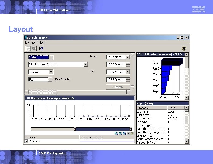
Task: Click the zoom out magnifier icon
Action: (120, 133)
